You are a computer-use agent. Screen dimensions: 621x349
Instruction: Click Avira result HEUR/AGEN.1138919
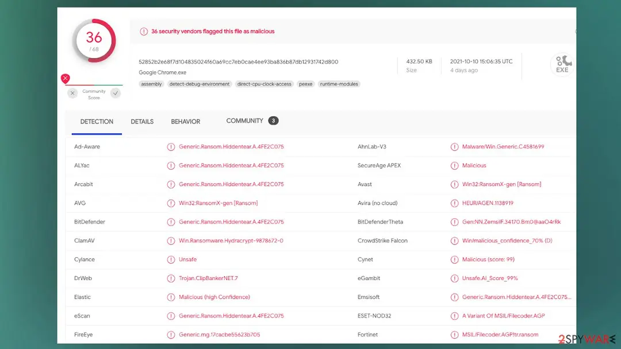point(488,203)
